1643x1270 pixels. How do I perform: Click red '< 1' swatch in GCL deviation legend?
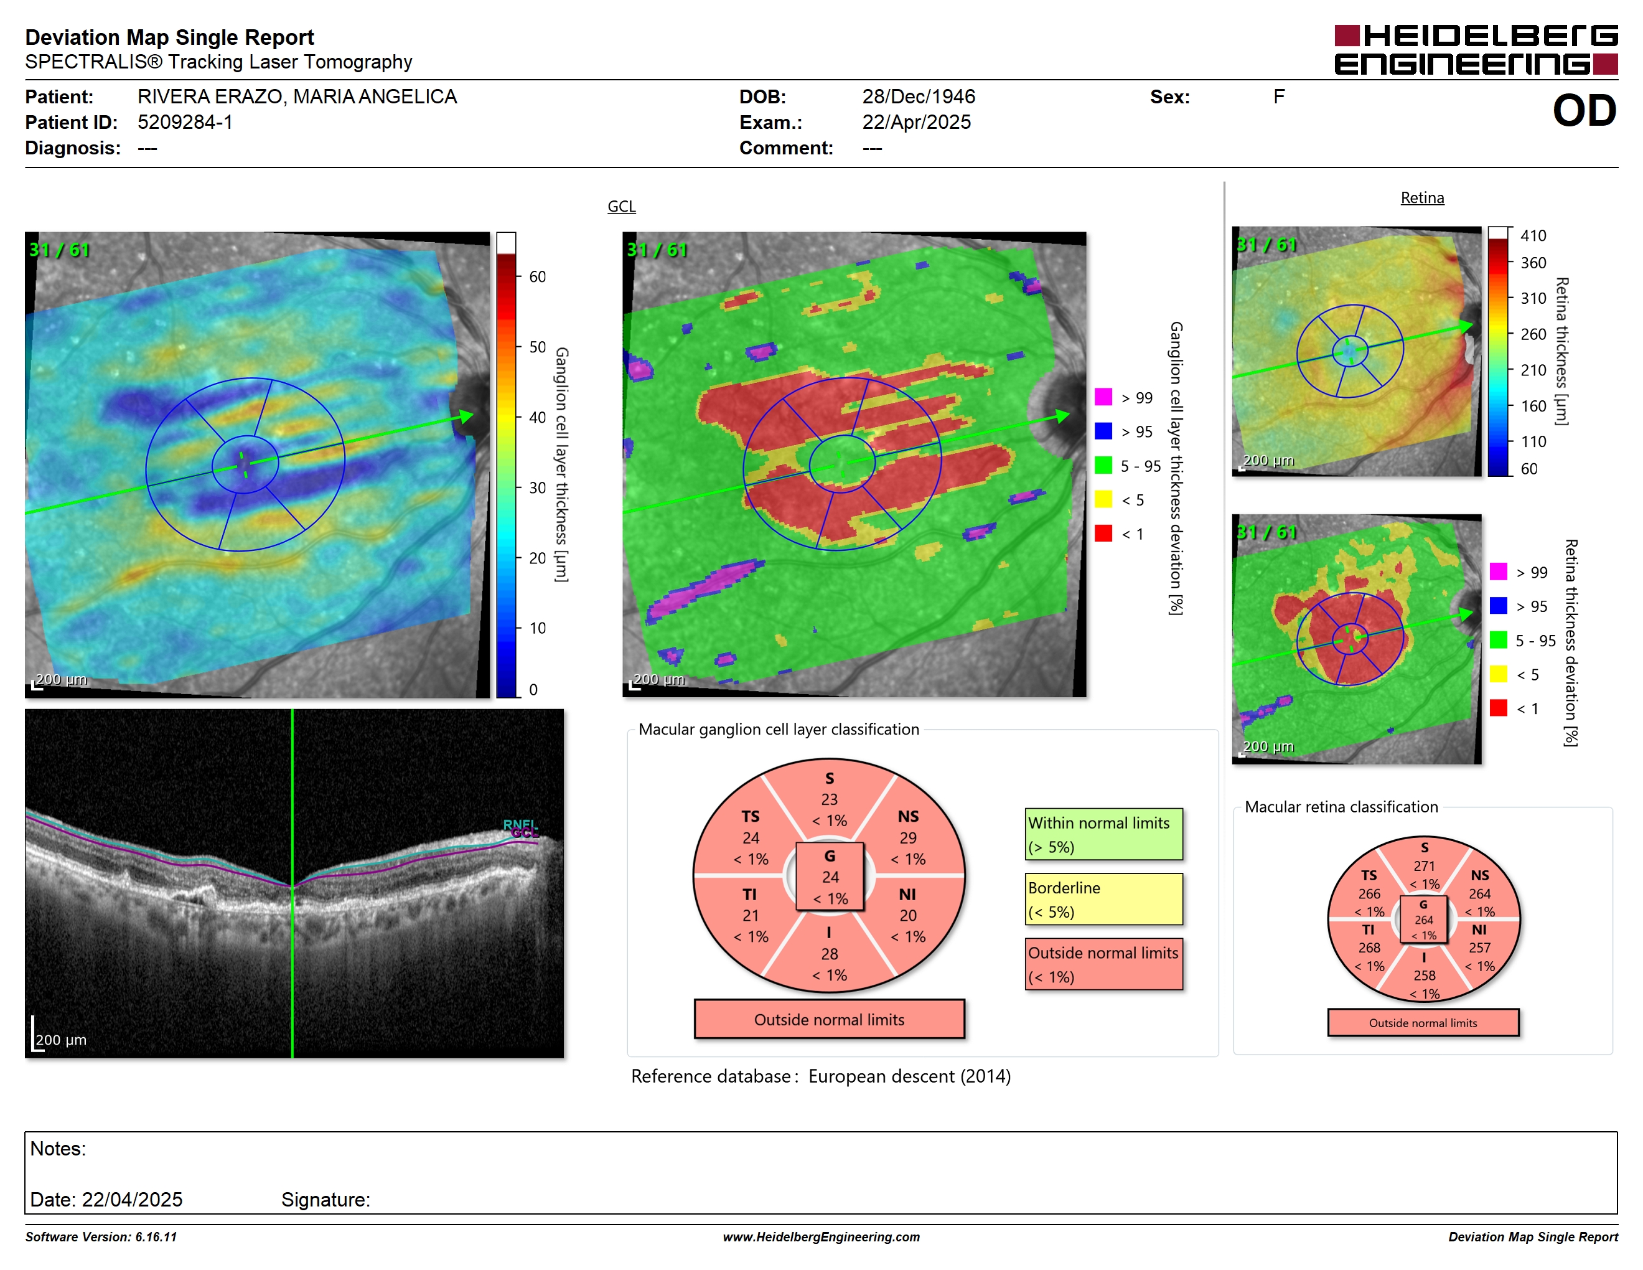tap(1103, 534)
